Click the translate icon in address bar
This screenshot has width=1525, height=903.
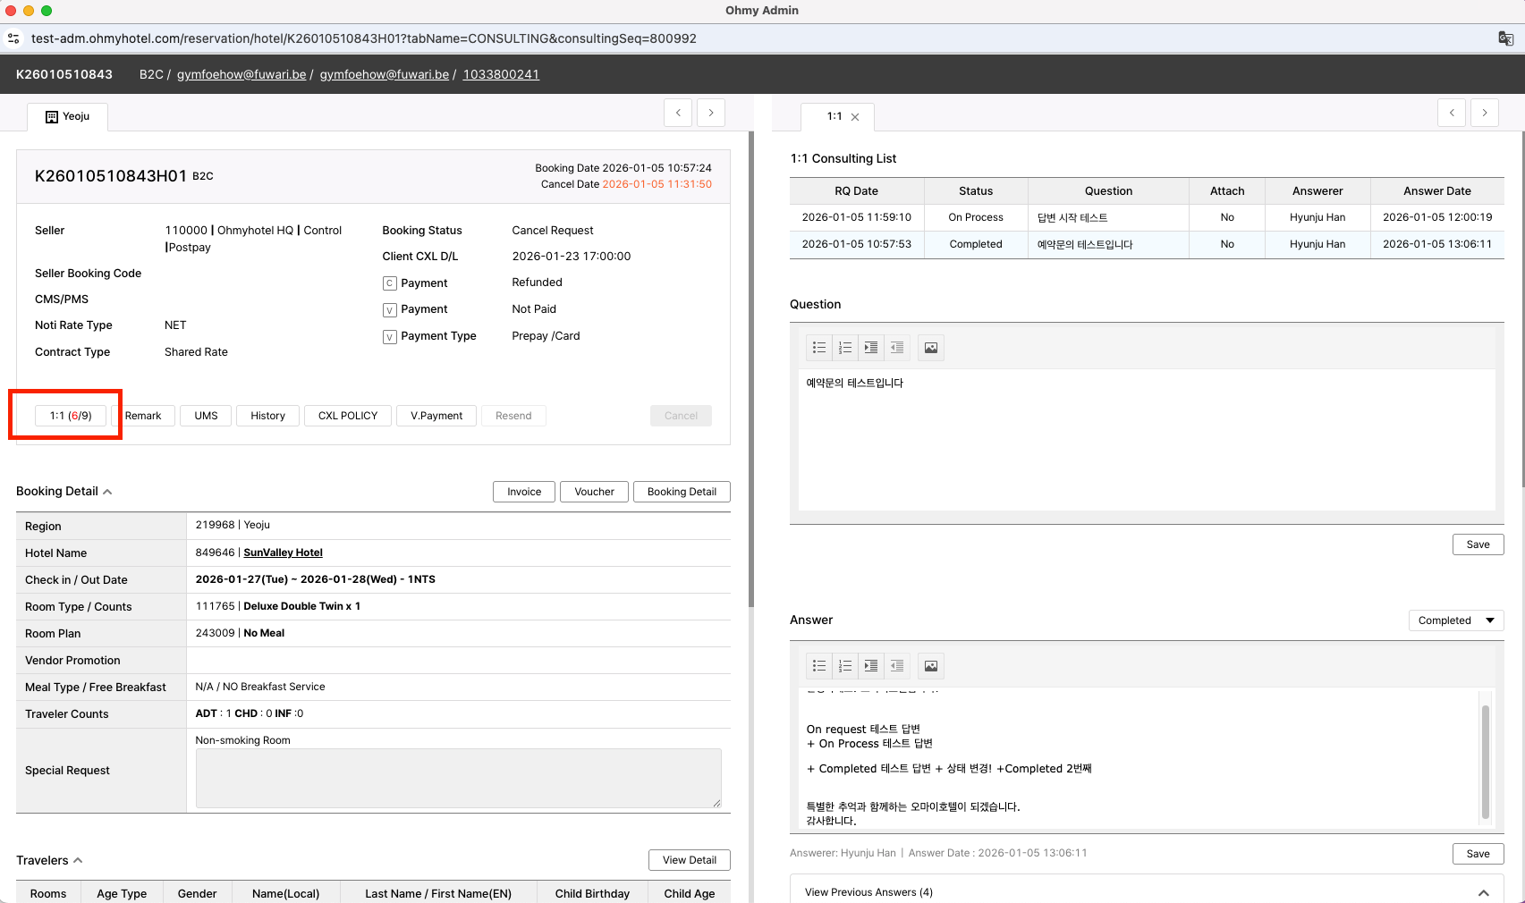pos(1505,38)
